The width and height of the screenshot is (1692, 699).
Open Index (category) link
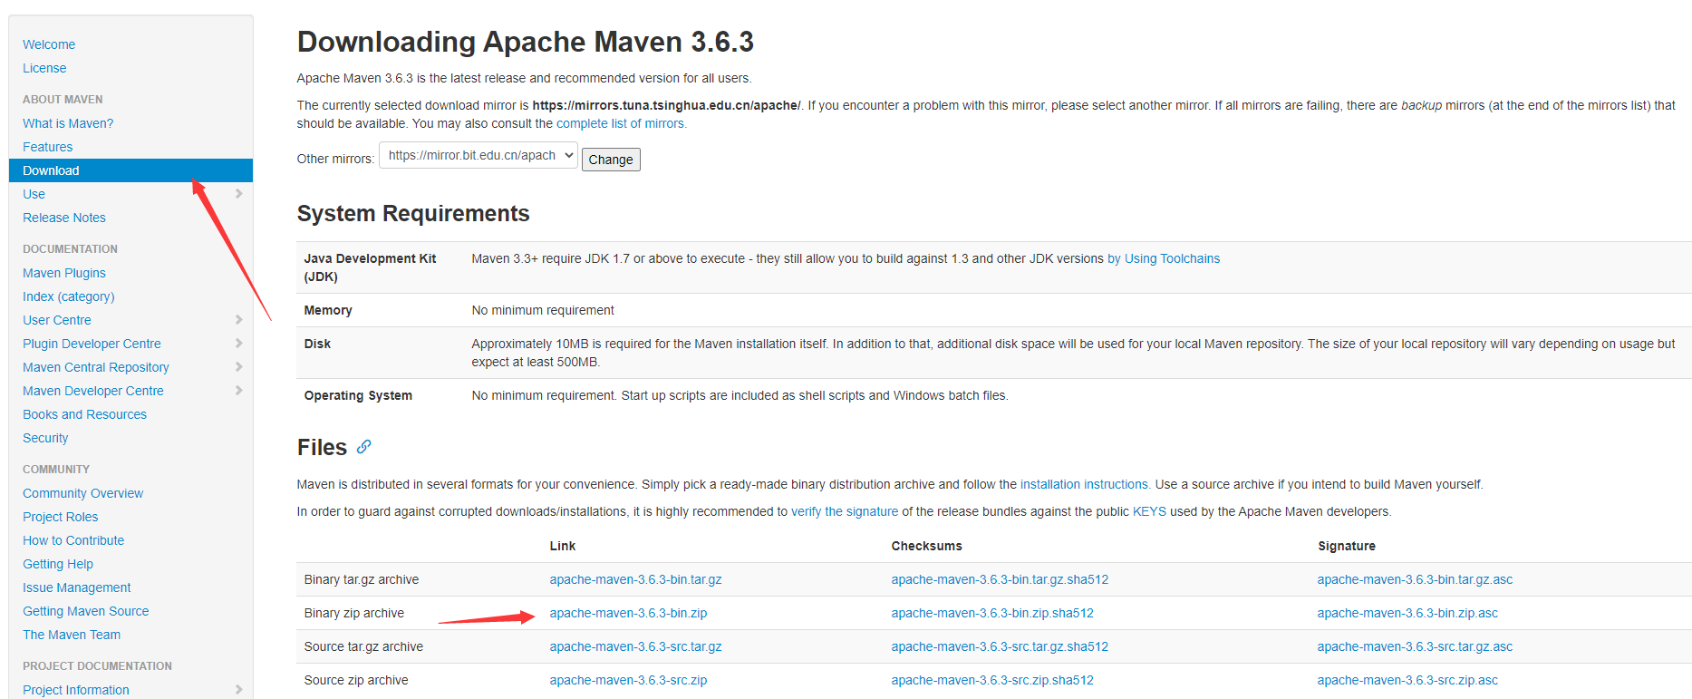point(69,296)
